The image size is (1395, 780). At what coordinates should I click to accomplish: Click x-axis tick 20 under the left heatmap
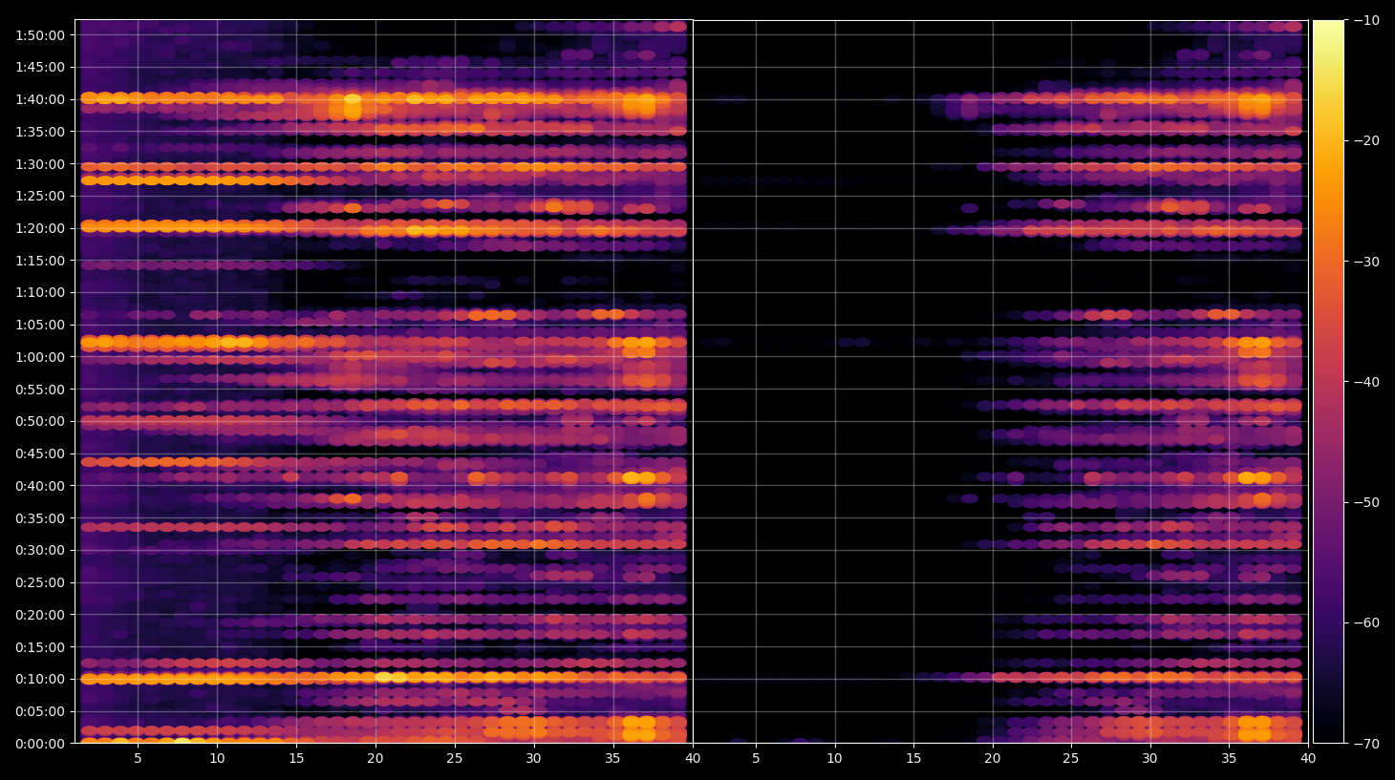[376, 759]
